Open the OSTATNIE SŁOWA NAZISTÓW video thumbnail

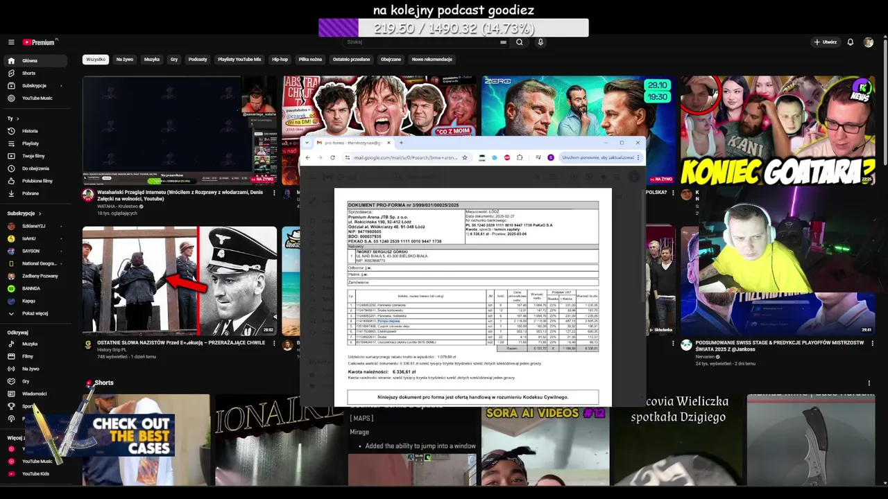180,281
